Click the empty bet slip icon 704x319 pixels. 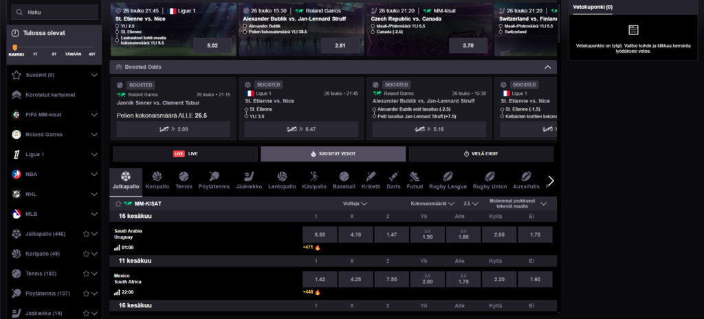point(633,30)
